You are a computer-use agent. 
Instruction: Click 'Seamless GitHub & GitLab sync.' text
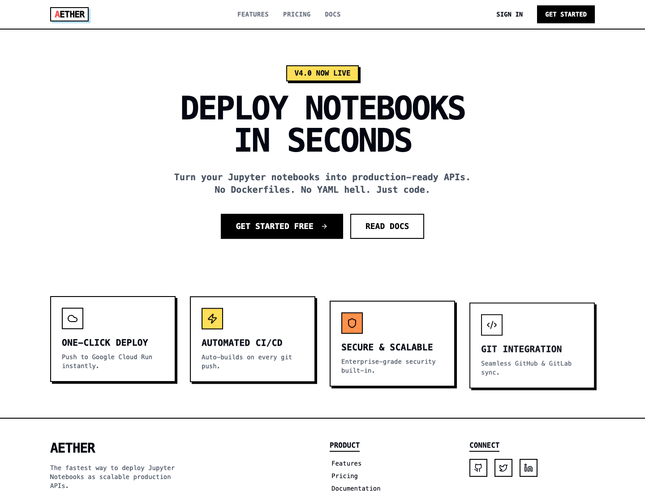pos(526,368)
